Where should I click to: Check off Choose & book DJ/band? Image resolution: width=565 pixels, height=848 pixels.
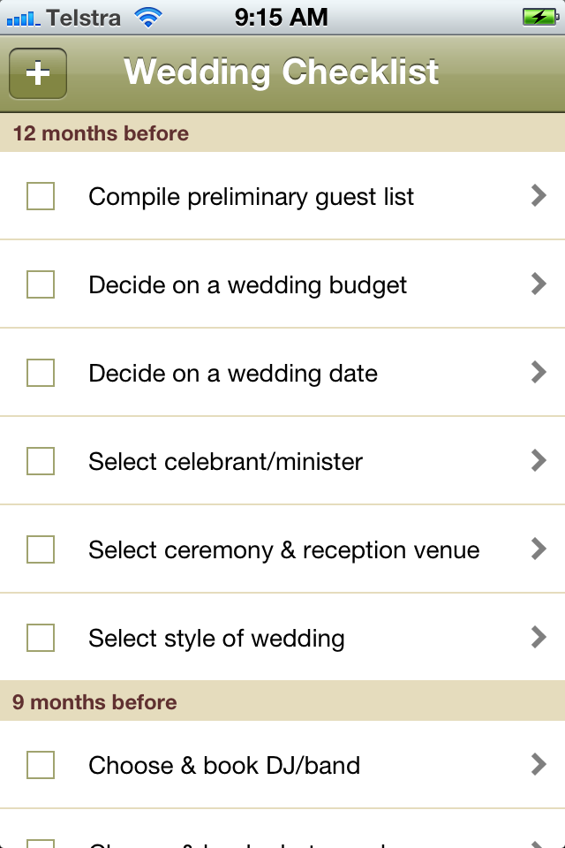coord(41,765)
